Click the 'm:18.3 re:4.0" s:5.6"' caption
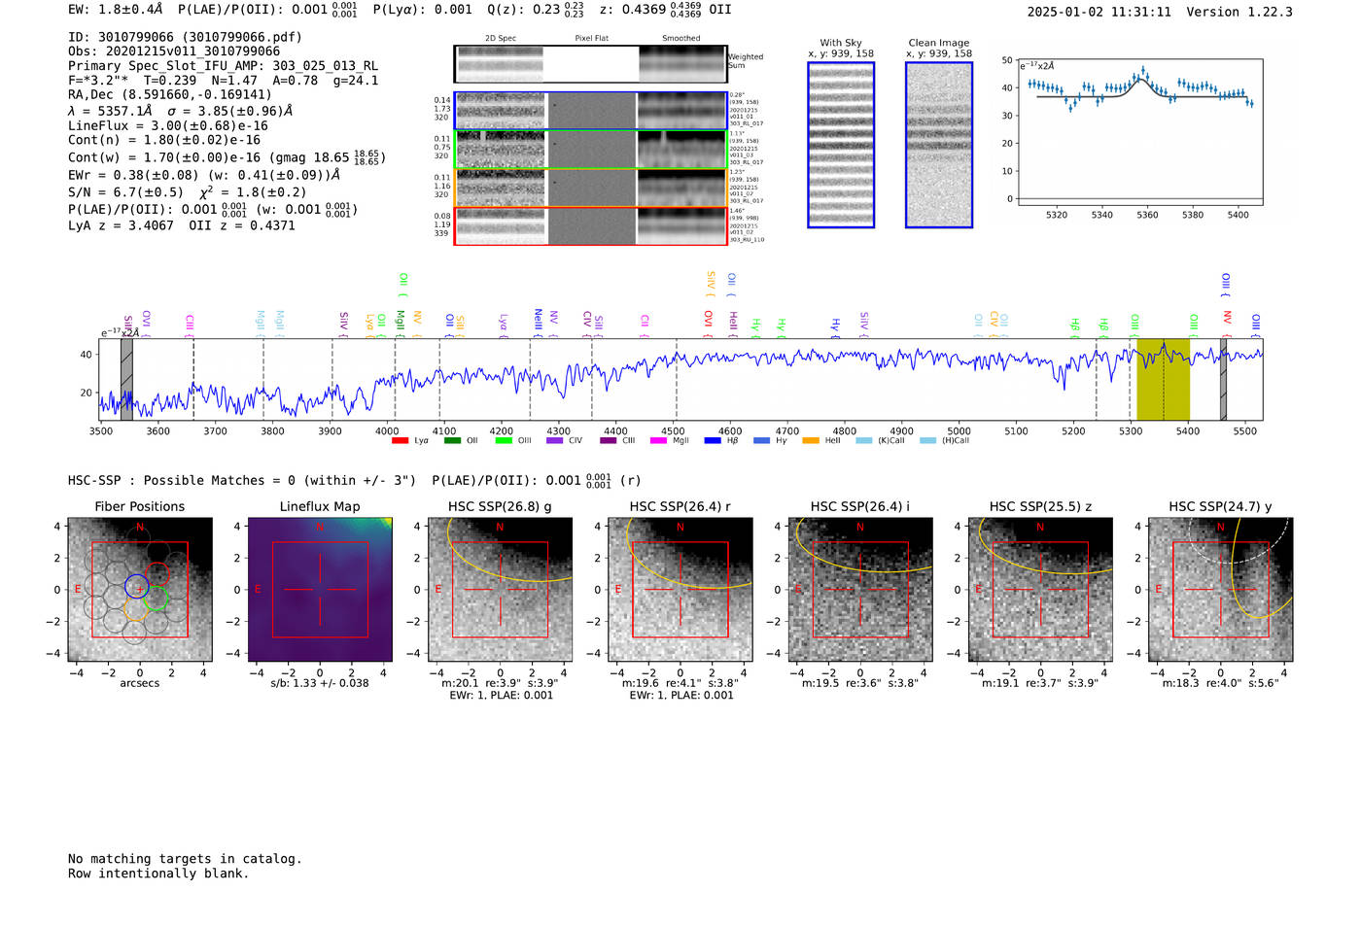Viewport: 1361px width, 926px height. pyautogui.click(x=1221, y=683)
